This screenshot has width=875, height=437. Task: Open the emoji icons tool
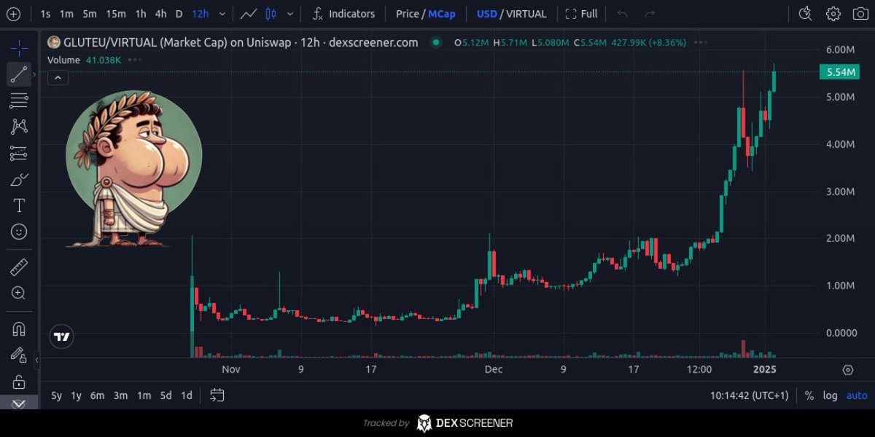click(19, 232)
